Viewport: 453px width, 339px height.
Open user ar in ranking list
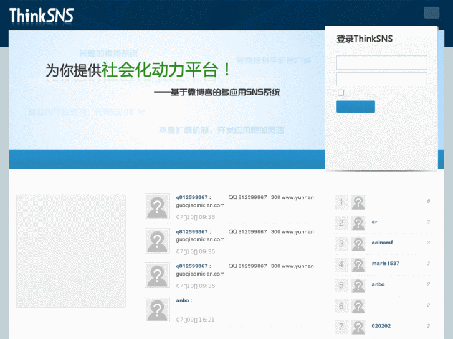[374, 222]
